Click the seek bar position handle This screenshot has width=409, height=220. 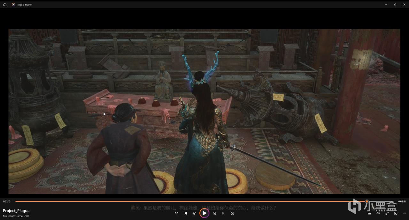[x=367, y=202]
